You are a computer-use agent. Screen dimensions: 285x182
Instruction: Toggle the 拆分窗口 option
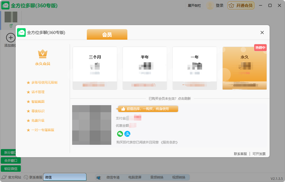11,152
